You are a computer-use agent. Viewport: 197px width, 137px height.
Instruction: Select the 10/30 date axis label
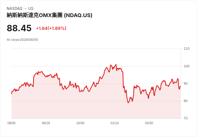click(80, 123)
